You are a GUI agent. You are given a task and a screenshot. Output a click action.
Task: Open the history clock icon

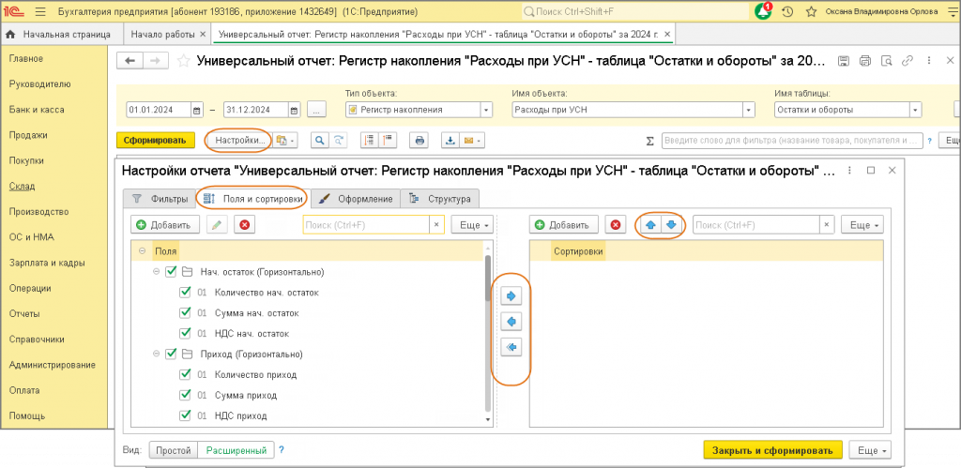click(x=788, y=11)
